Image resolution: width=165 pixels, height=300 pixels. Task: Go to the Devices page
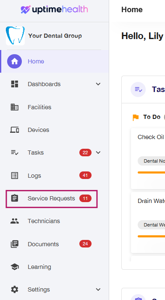point(55,130)
